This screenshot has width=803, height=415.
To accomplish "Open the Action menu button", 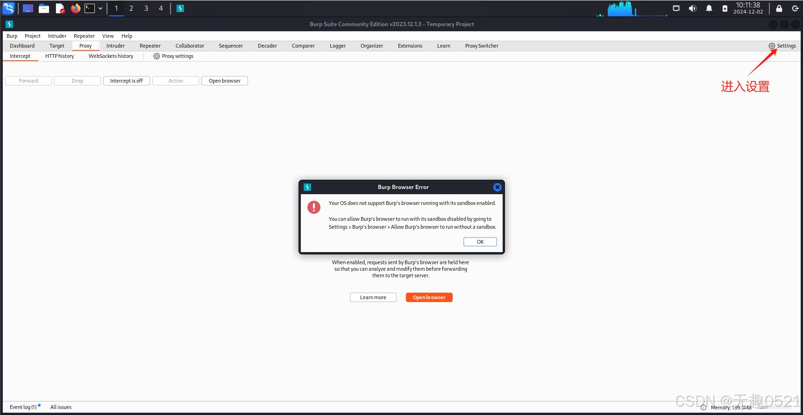I will tap(176, 81).
